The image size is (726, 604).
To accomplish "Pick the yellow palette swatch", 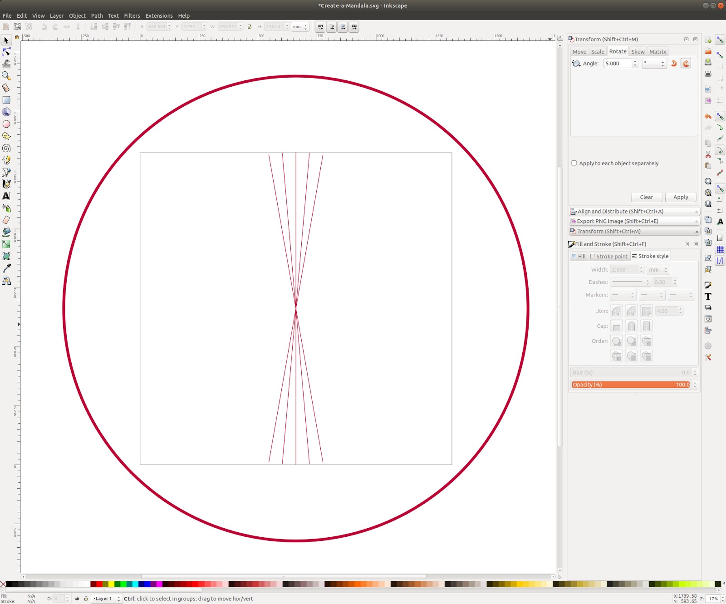I will 111,584.
